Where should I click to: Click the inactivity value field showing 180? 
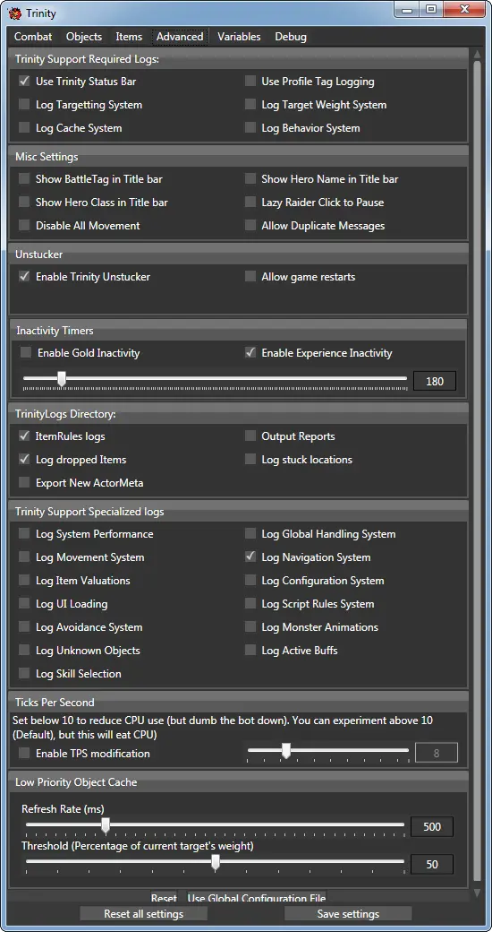pos(435,381)
